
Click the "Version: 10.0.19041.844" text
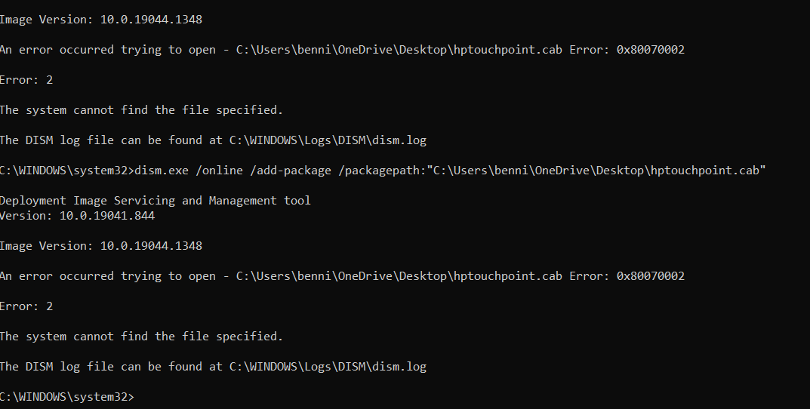pyautogui.click(x=77, y=216)
